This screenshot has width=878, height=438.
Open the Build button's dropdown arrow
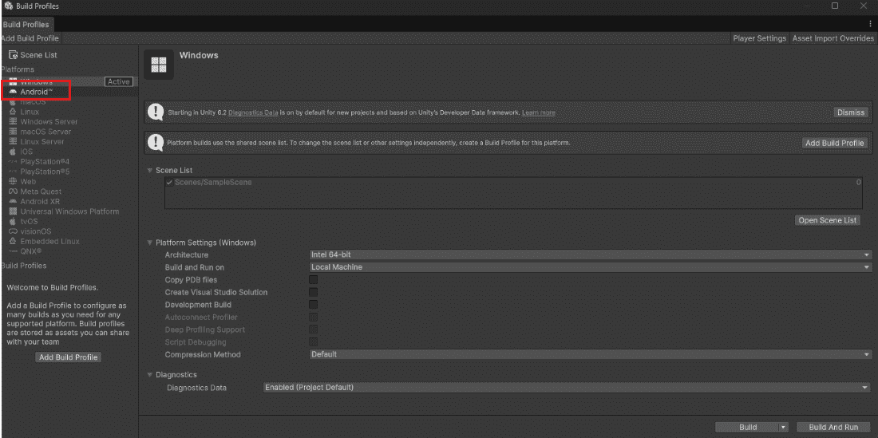click(783, 428)
